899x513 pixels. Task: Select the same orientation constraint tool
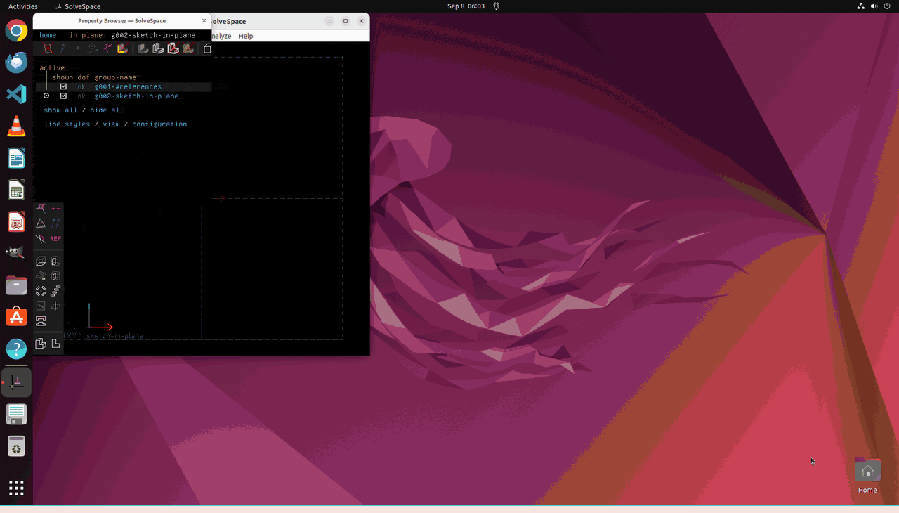55,223
